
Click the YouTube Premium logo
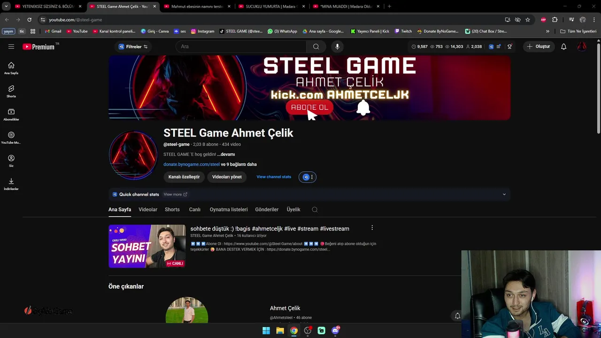pos(39,46)
